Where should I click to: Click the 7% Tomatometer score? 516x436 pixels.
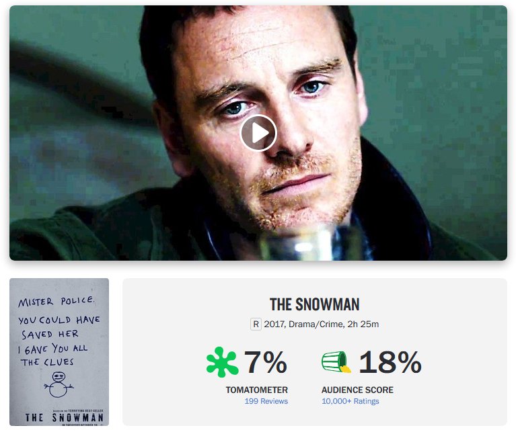coord(266,362)
